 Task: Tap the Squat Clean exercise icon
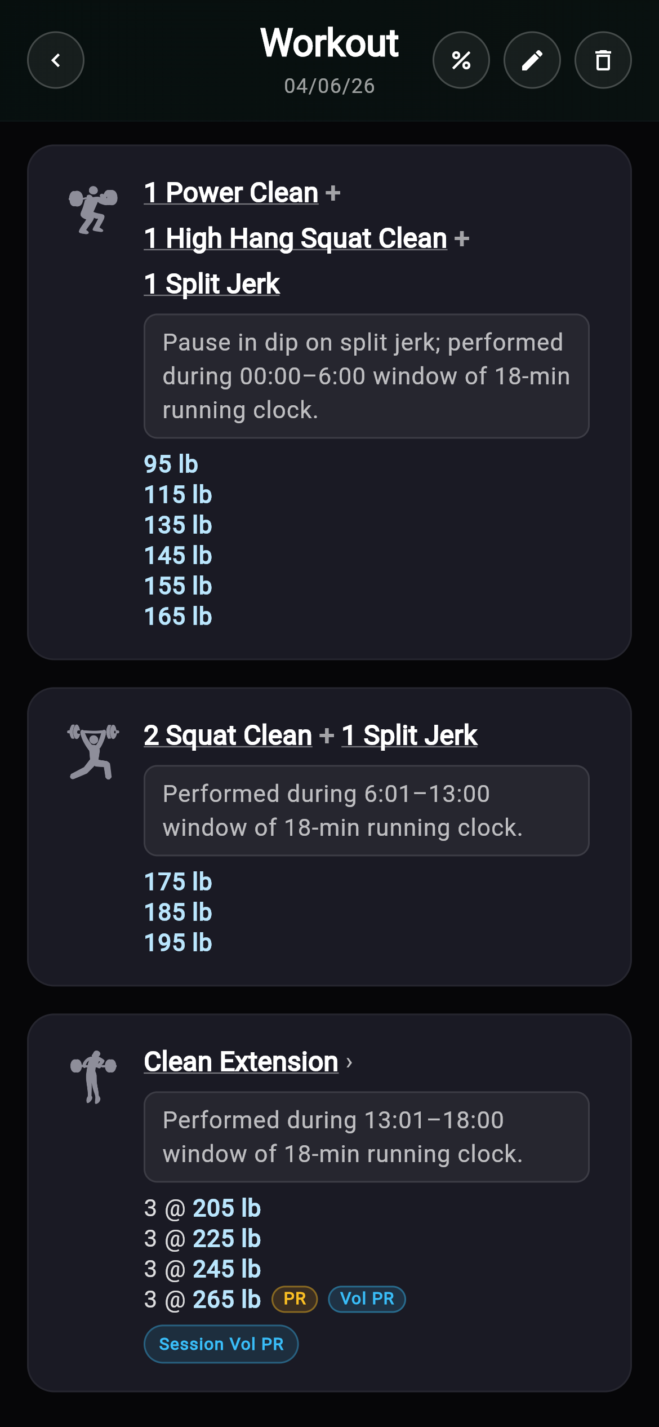(x=93, y=752)
